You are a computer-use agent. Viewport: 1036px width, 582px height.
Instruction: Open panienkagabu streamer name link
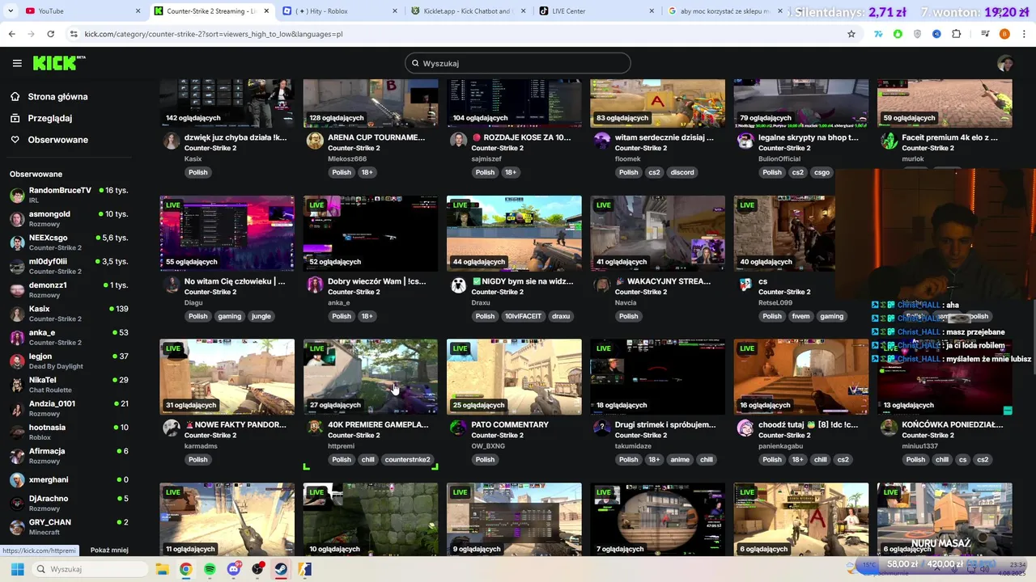pyautogui.click(x=782, y=446)
